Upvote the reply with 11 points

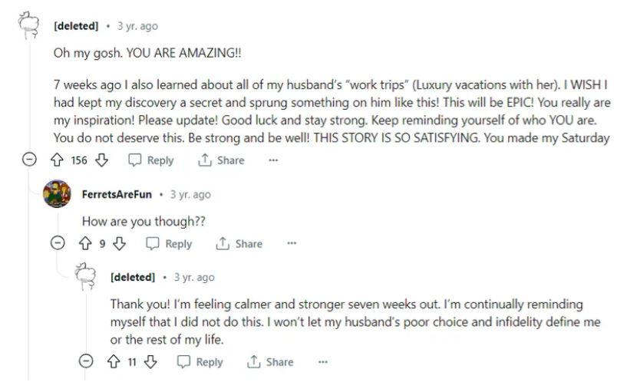click(115, 362)
